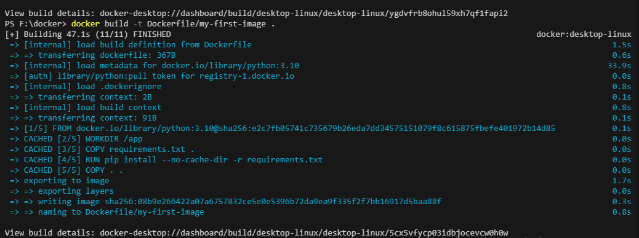Click the PS F:\docker> prompt
Viewport: 639px width, 238px height.
(36, 23)
